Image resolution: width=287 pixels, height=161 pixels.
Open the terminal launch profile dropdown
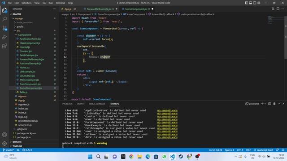pyautogui.click(x=265, y=104)
